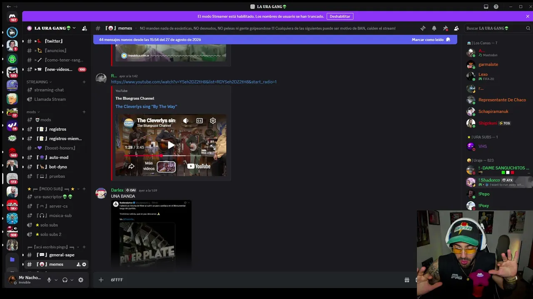Open the gift icon in message box
Image resolution: width=533 pixels, height=299 pixels.
(x=407, y=280)
